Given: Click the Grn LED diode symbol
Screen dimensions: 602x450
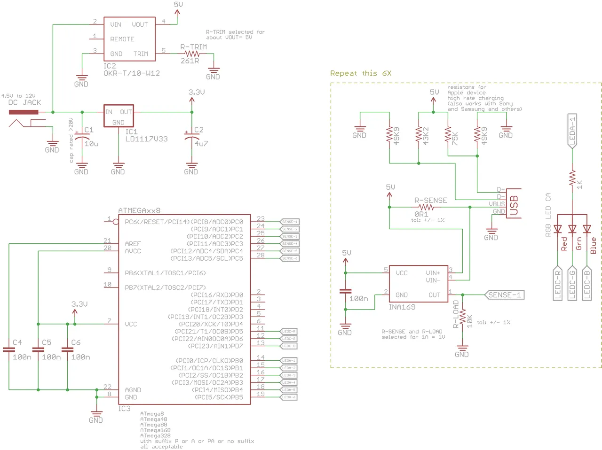Looking at the screenshot, I should (572, 229).
